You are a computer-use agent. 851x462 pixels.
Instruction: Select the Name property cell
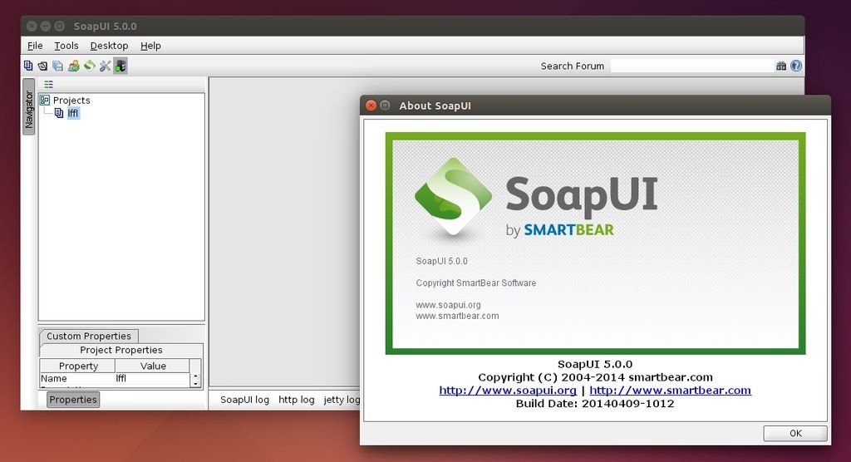(77, 378)
